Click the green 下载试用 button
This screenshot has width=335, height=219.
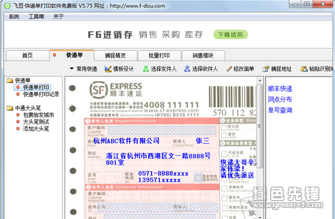tap(230, 34)
